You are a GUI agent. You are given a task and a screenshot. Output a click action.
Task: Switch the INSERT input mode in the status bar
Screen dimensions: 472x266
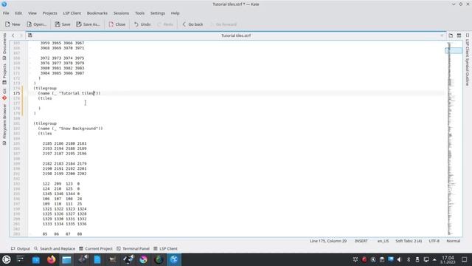[361, 241]
